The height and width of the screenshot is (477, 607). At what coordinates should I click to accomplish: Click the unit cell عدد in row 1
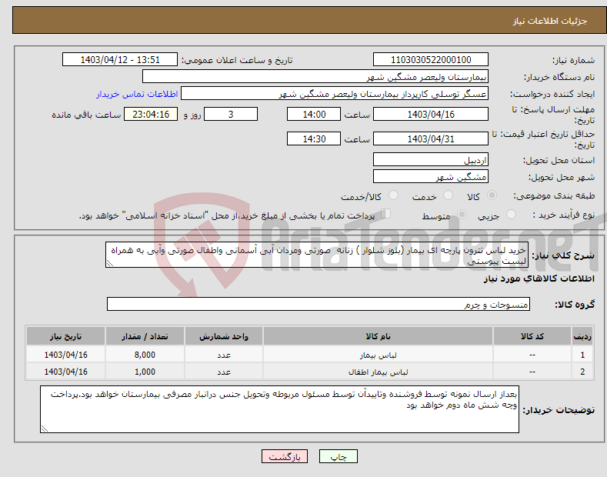[224, 355]
